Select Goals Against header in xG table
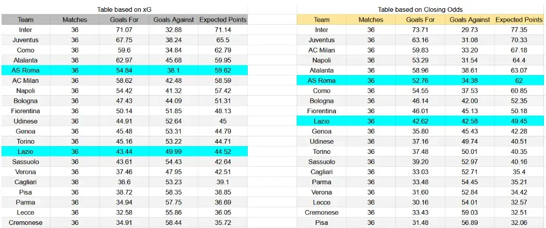The height and width of the screenshot is (228, 546). tap(174, 20)
